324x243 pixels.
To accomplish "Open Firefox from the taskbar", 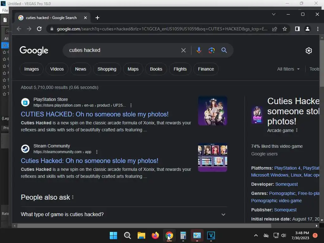I will pos(155,235).
